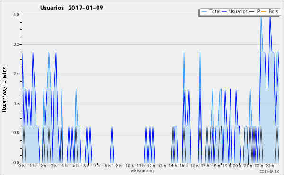Image resolution: width=284 pixels, height=175 pixels.
Task: Click the wikiscan.org label
Action: [142, 171]
